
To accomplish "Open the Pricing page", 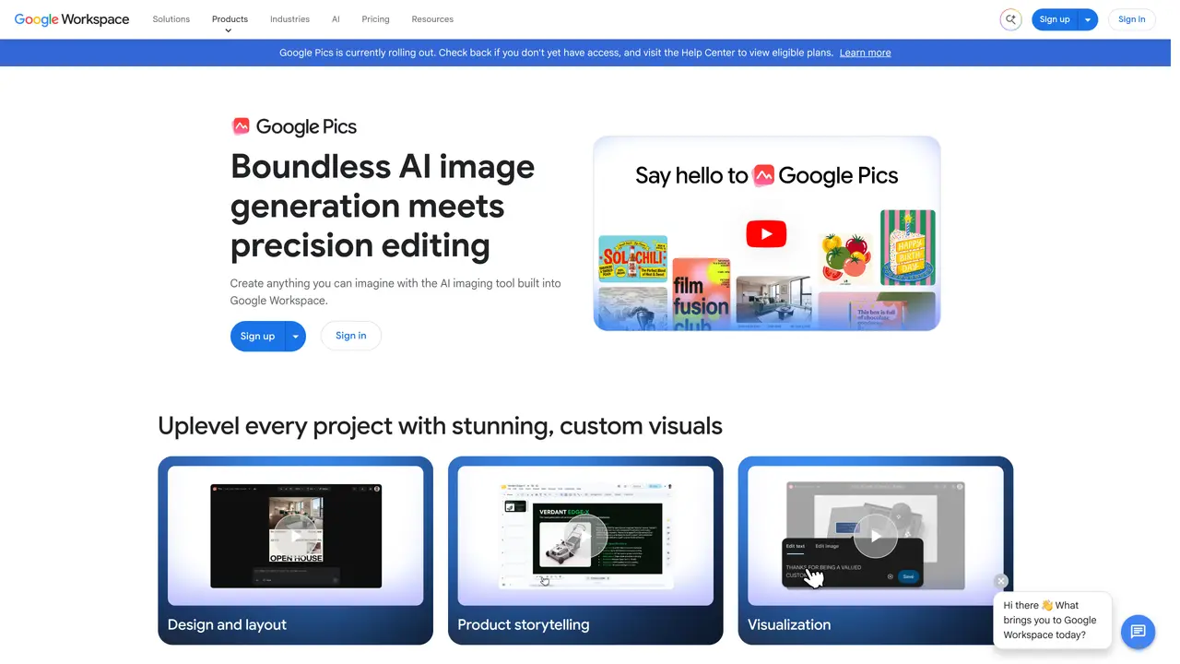I will tap(375, 19).
